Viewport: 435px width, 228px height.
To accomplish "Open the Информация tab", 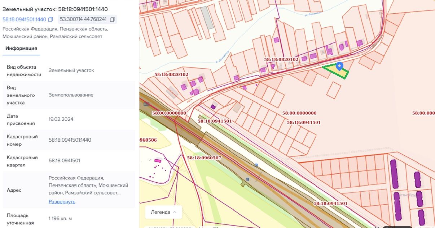I will point(21,48).
